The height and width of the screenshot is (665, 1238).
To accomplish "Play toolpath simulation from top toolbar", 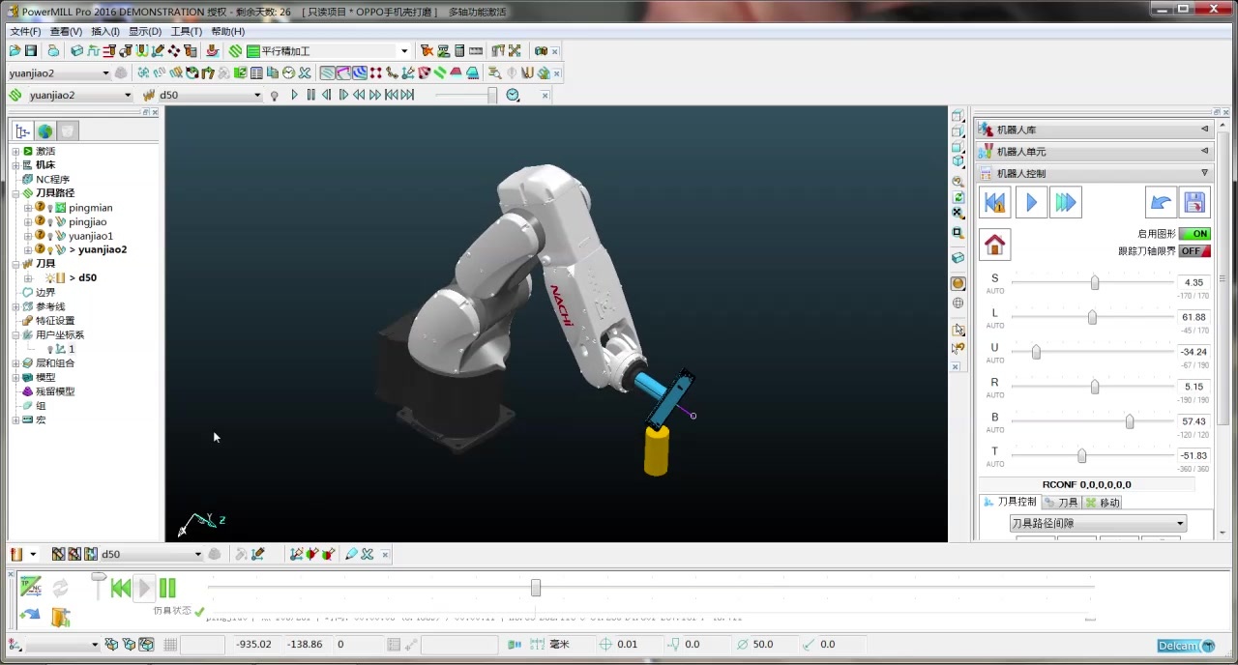I will (295, 95).
